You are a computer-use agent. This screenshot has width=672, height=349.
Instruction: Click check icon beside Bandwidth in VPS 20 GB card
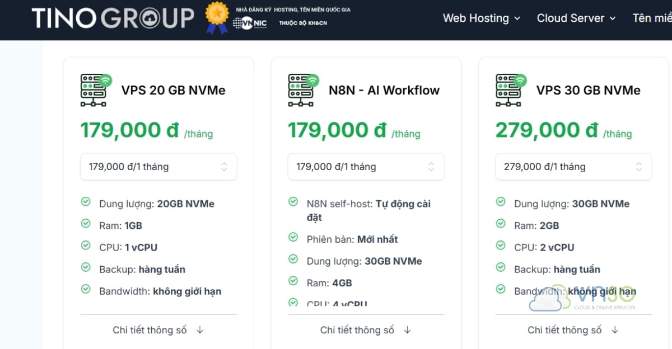pos(86,289)
